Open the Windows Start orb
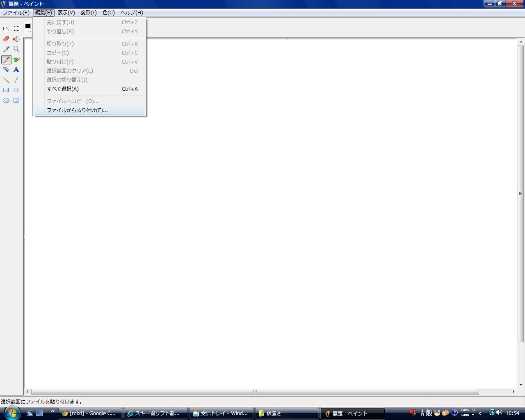 [x=11, y=413]
